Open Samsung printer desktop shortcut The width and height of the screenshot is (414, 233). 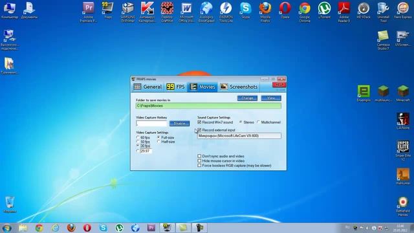tap(128, 12)
